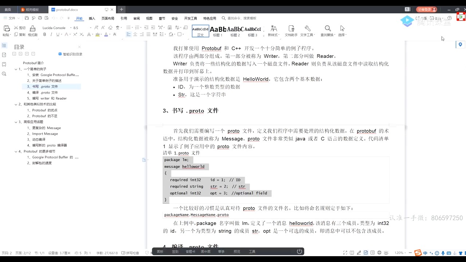This screenshot has height=262, width=466.
Task: Toggle italic formatting
Action: point(51,35)
